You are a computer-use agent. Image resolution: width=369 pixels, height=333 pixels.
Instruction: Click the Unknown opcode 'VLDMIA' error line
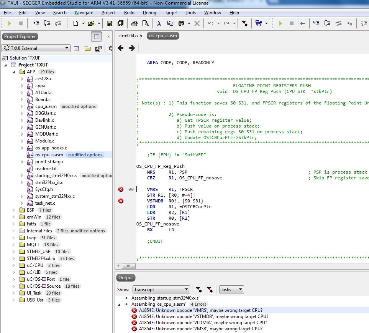click(x=203, y=323)
